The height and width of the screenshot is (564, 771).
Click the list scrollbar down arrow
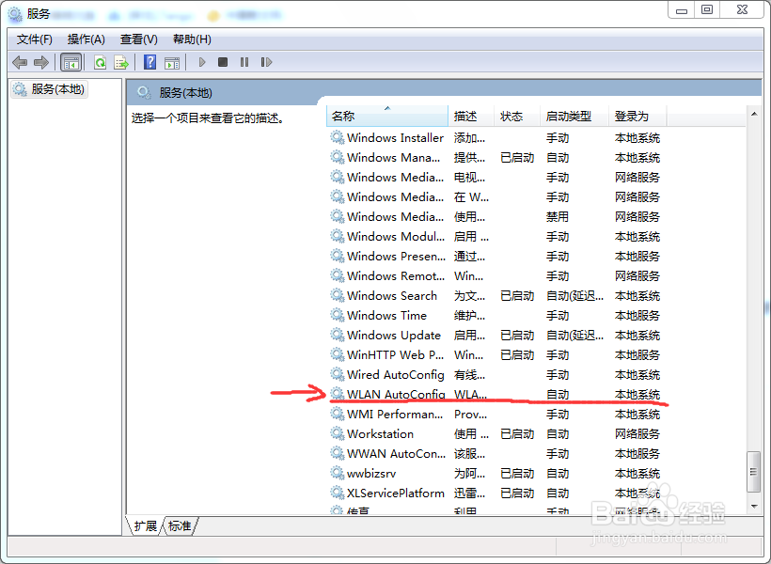pyautogui.click(x=754, y=506)
